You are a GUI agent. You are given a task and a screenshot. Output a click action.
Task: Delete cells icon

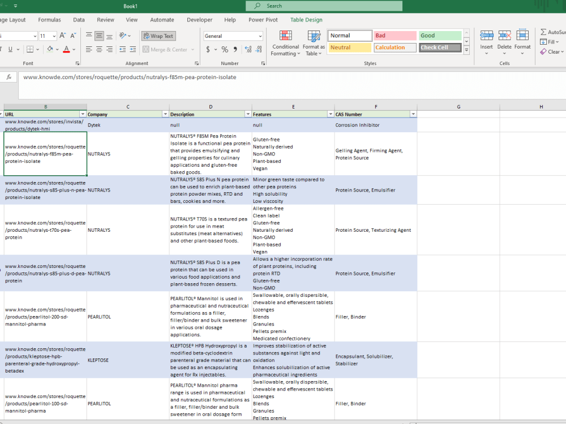click(x=504, y=35)
